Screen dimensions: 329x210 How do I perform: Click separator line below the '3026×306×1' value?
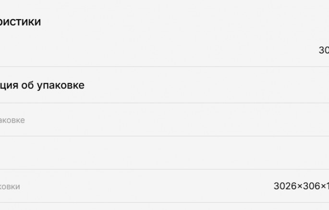(164, 203)
